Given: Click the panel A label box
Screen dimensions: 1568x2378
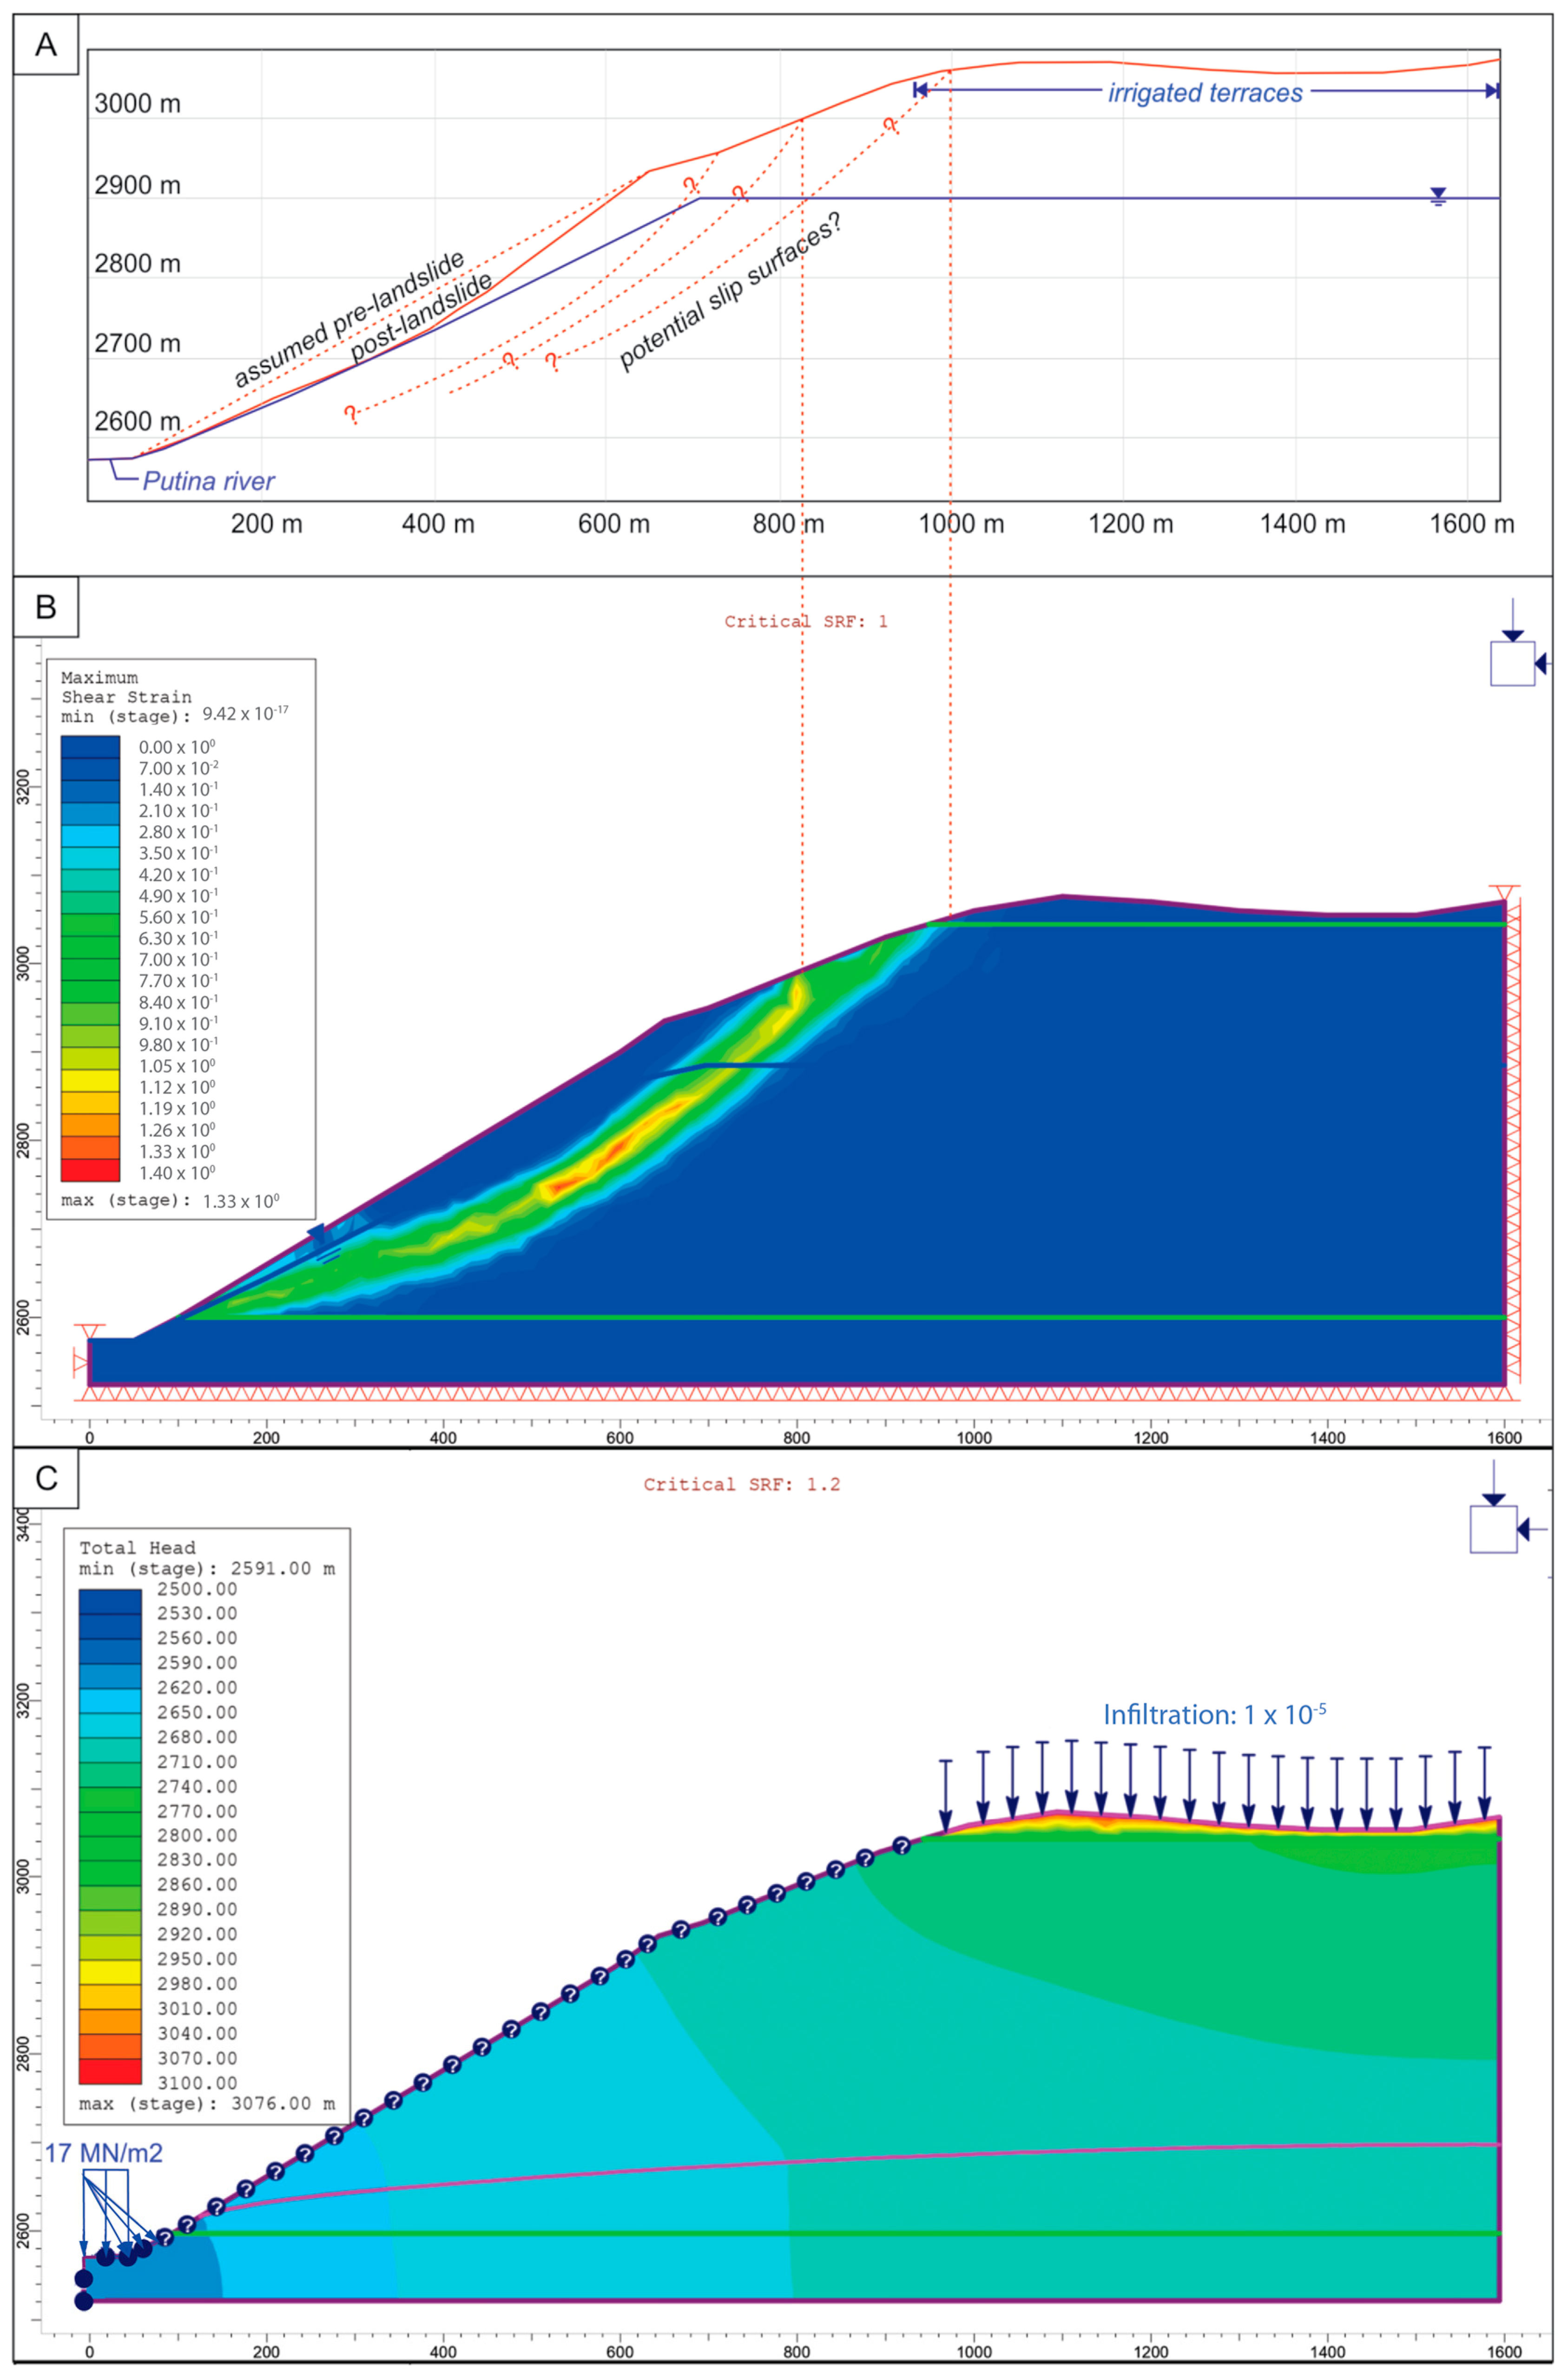Looking at the screenshot, I should pos(45,45).
